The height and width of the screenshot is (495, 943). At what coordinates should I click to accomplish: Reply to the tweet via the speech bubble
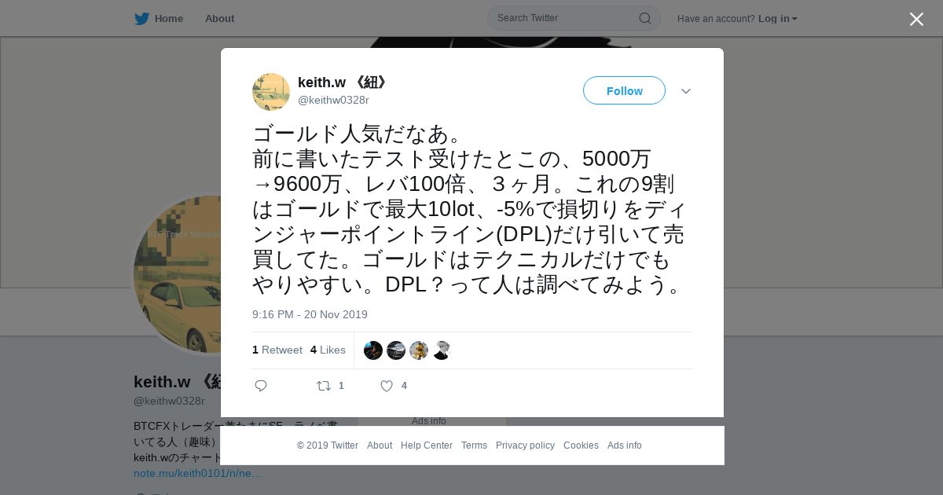coord(261,386)
